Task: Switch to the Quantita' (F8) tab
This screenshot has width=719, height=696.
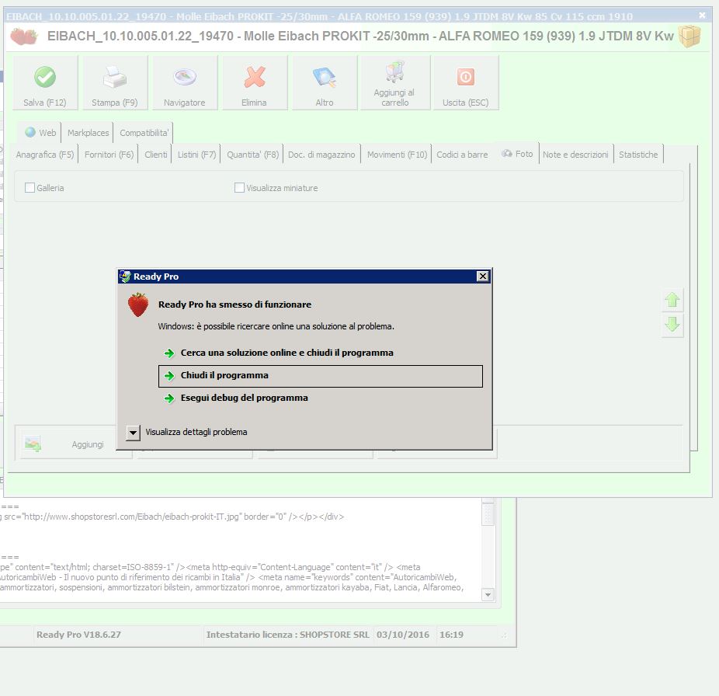Action: click(252, 155)
